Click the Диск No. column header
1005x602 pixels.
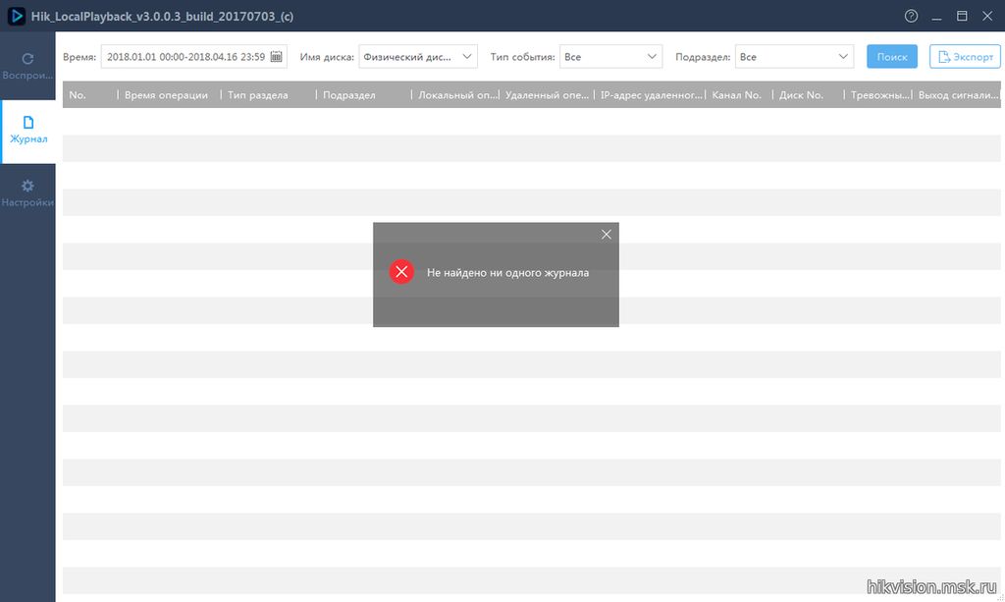tap(809, 95)
